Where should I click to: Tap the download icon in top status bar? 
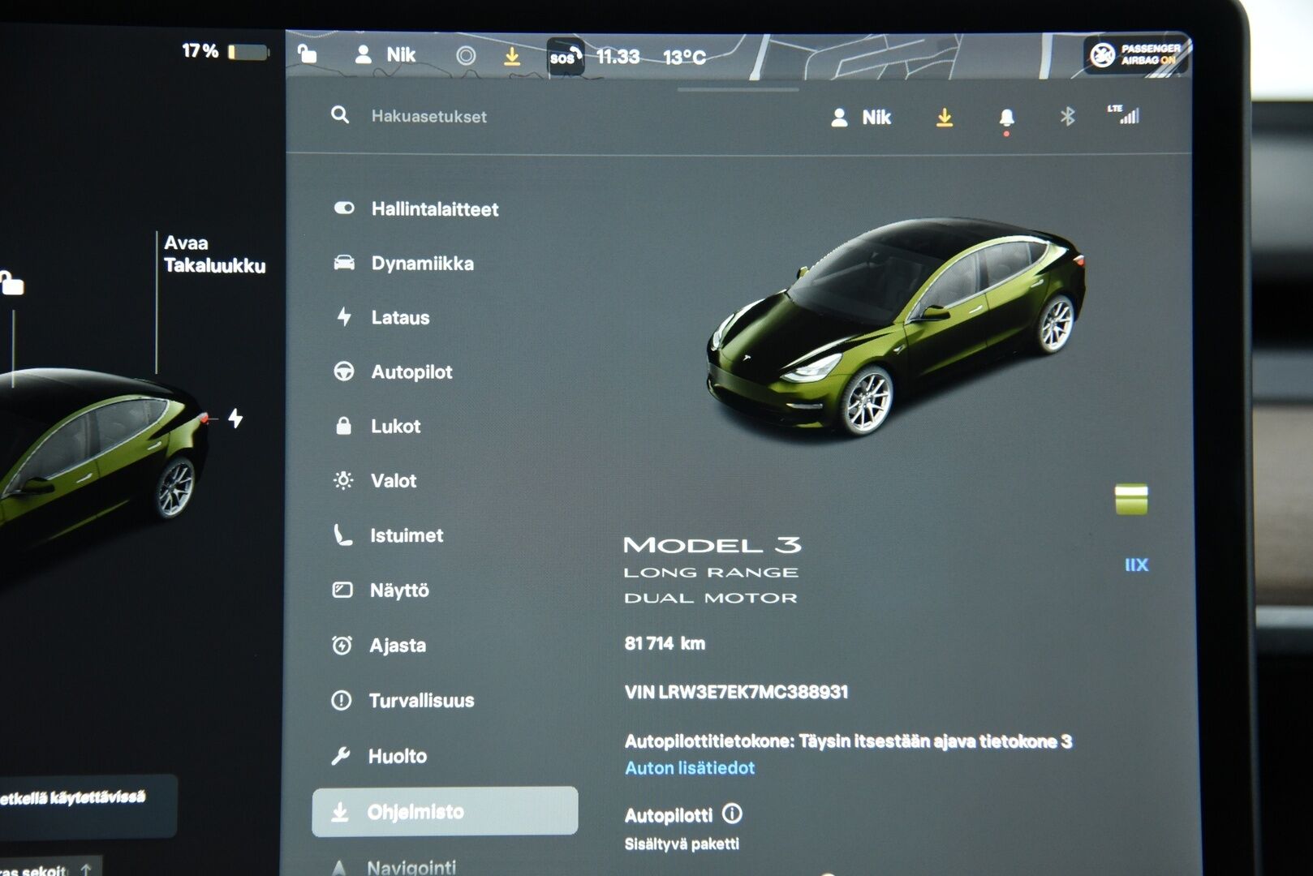[x=512, y=56]
